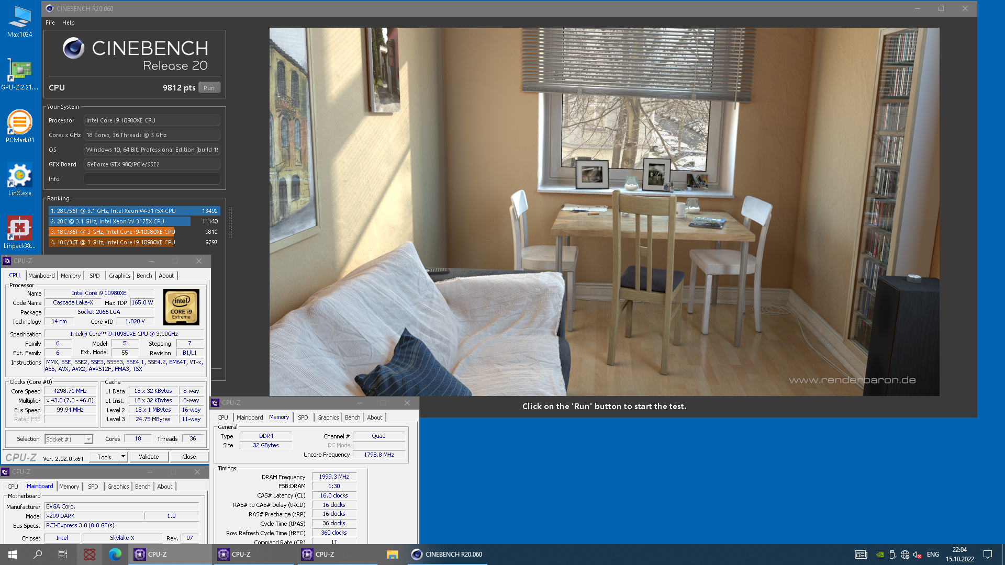The height and width of the screenshot is (565, 1005).
Task: Open the taskbar clock showing 22:04
Action: (x=959, y=555)
